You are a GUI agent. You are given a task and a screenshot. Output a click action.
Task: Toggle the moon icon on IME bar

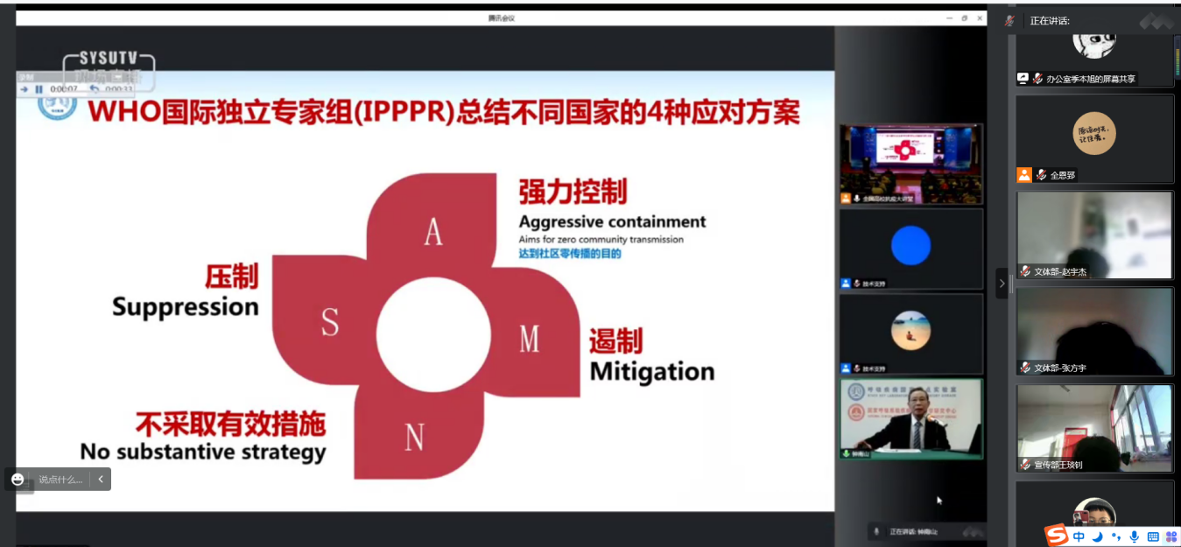[1098, 536]
